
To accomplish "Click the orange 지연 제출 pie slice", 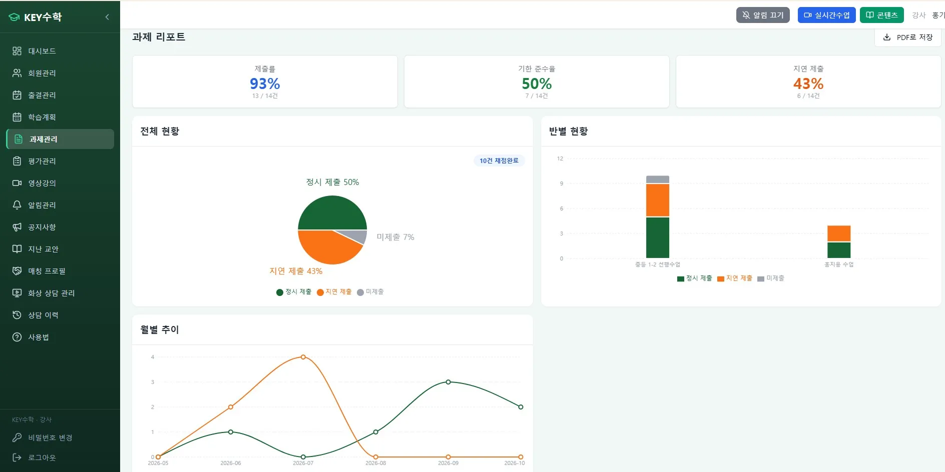I will click(x=325, y=248).
